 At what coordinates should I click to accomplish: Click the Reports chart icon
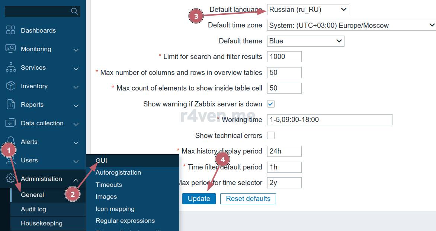pyautogui.click(x=11, y=105)
